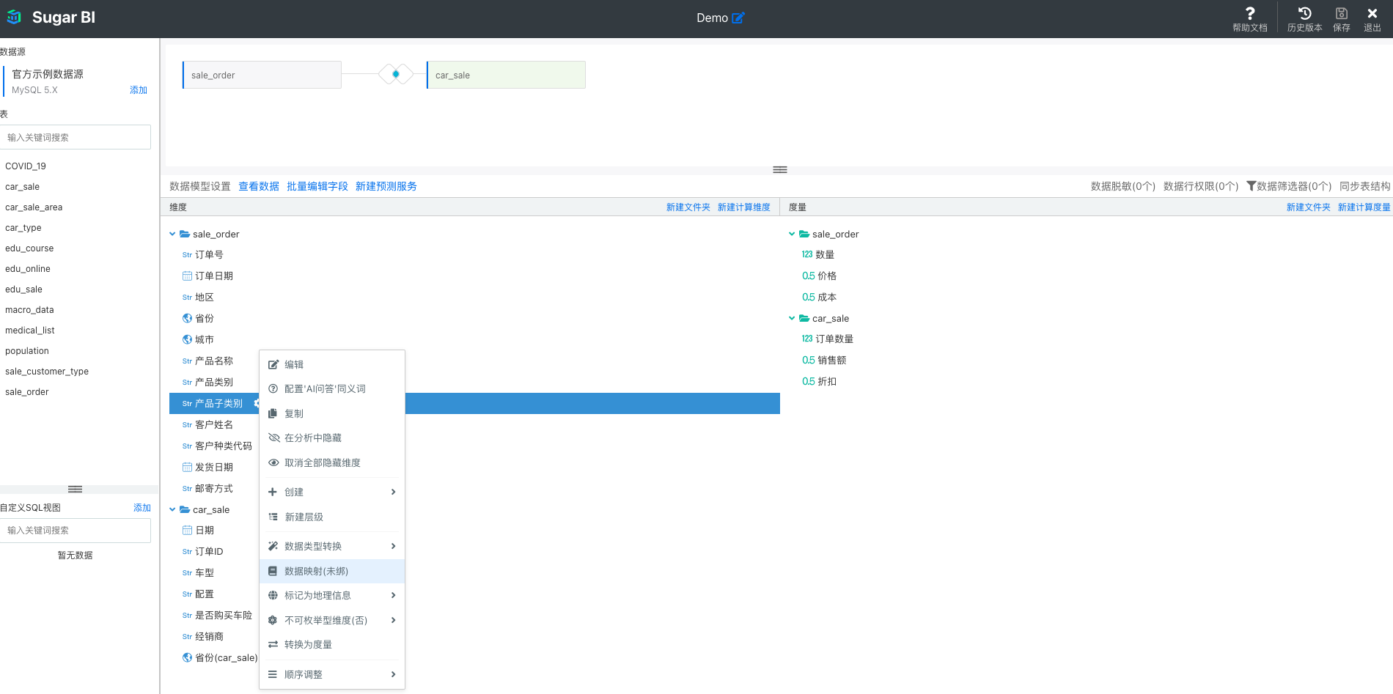The width and height of the screenshot is (1393, 694).
Task: Click the 0.5 type icon beside 价格
Action: [x=809, y=276]
